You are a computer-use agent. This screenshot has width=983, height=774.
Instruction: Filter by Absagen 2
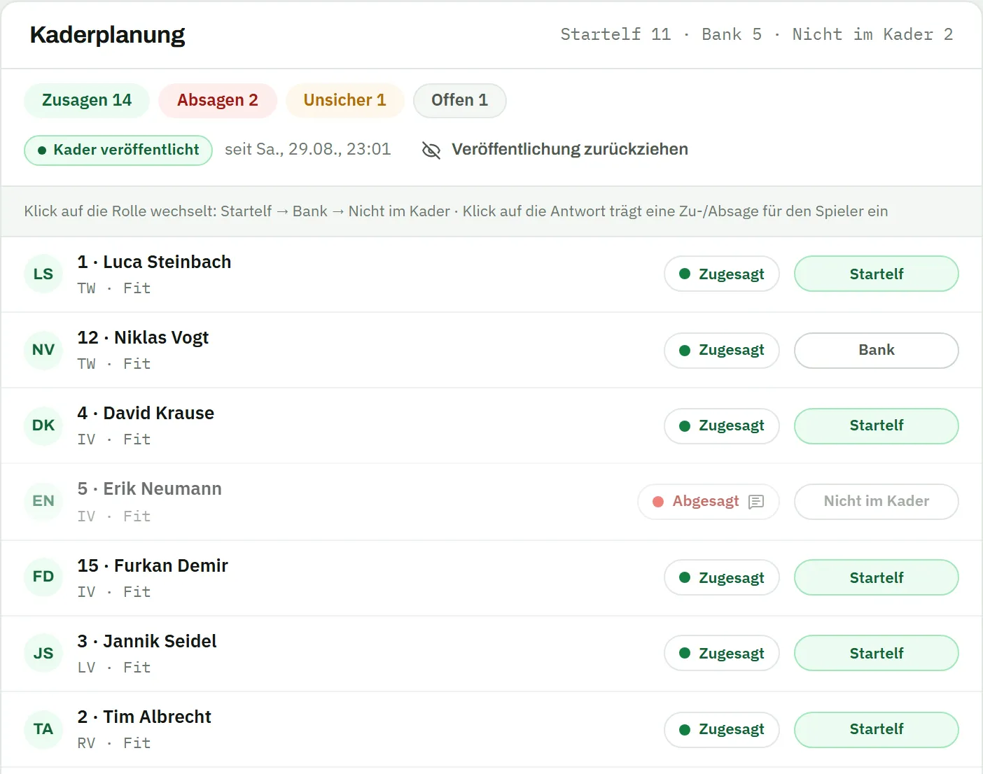(x=218, y=100)
